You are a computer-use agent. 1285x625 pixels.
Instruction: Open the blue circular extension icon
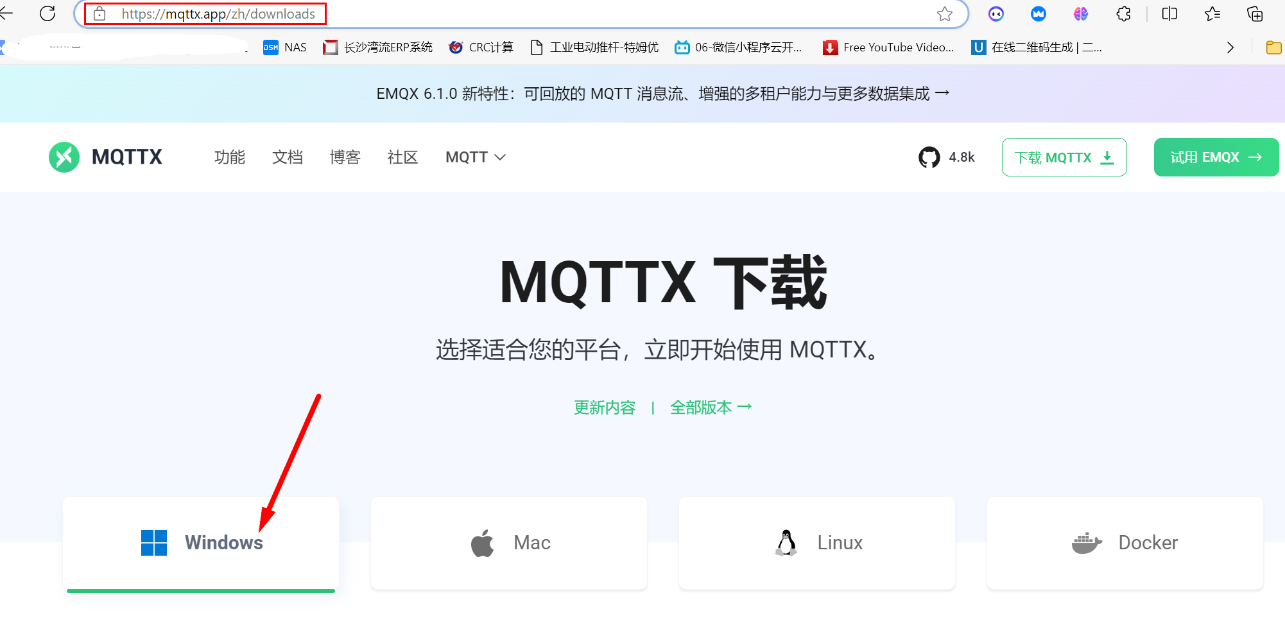click(1038, 13)
